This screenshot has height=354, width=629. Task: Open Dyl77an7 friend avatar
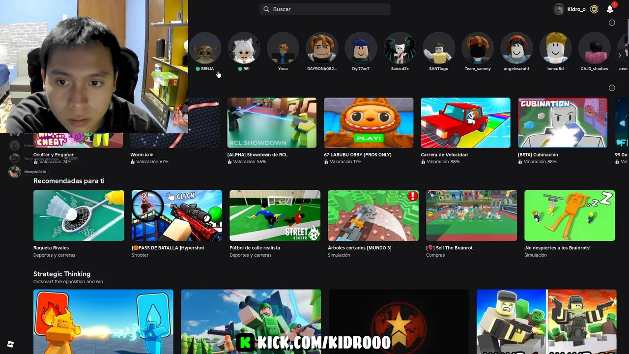tap(361, 48)
